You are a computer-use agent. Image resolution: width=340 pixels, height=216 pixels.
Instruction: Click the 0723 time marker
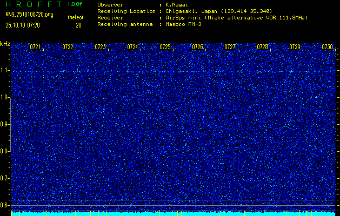(100, 48)
